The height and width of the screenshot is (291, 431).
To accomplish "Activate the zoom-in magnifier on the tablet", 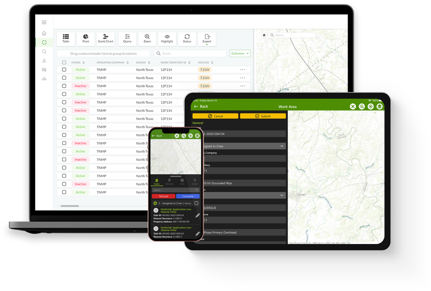I will click(x=362, y=106).
